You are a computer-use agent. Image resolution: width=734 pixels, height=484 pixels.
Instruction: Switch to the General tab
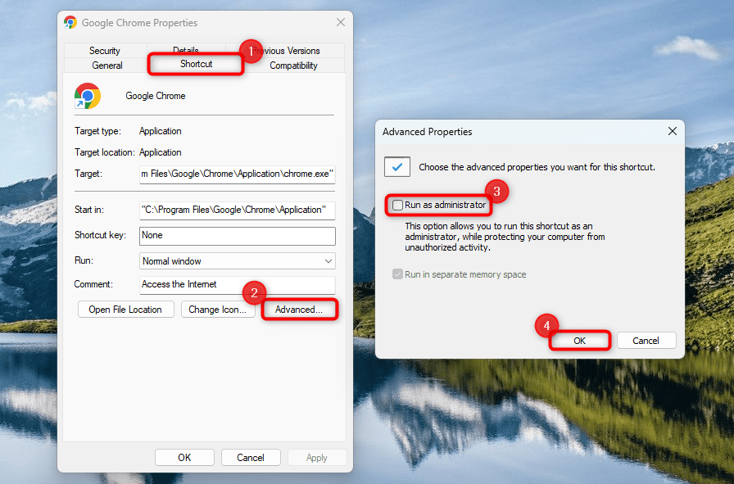coord(107,66)
